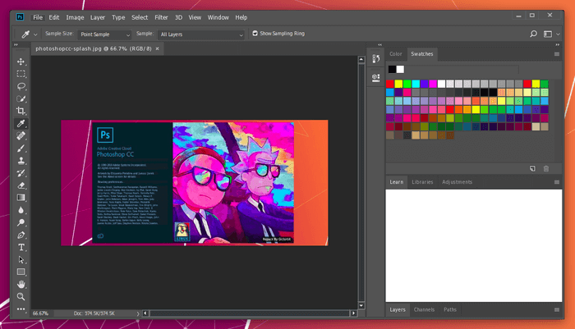Open the Select menu
Viewport: 575px width, 329px height.
click(140, 17)
